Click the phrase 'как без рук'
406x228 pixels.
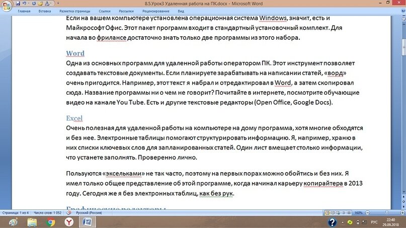coord(216,194)
